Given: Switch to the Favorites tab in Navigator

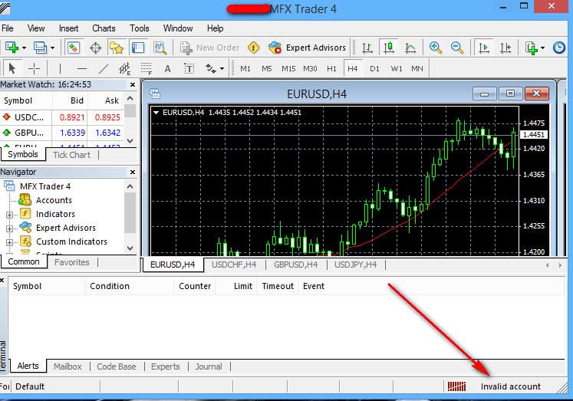Looking at the screenshot, I should [x=72, y=262].
